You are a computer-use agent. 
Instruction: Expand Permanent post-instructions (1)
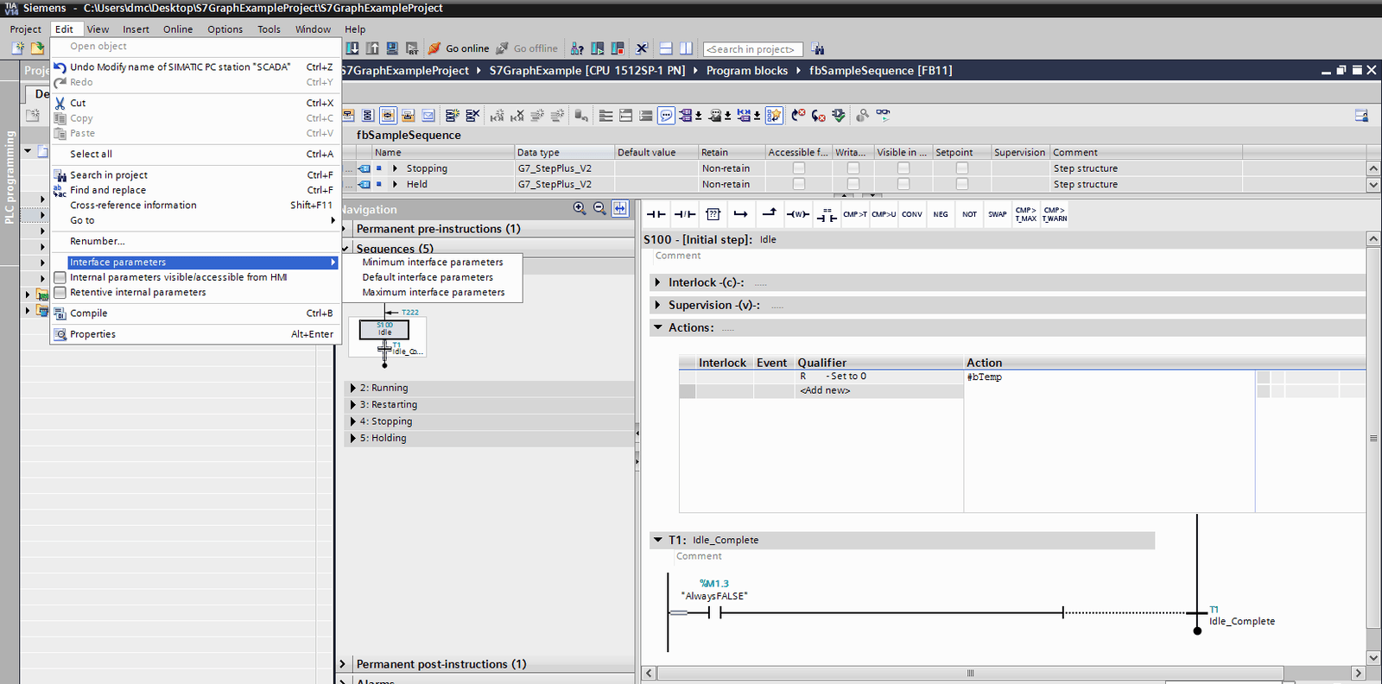click(x=343, y=664)
